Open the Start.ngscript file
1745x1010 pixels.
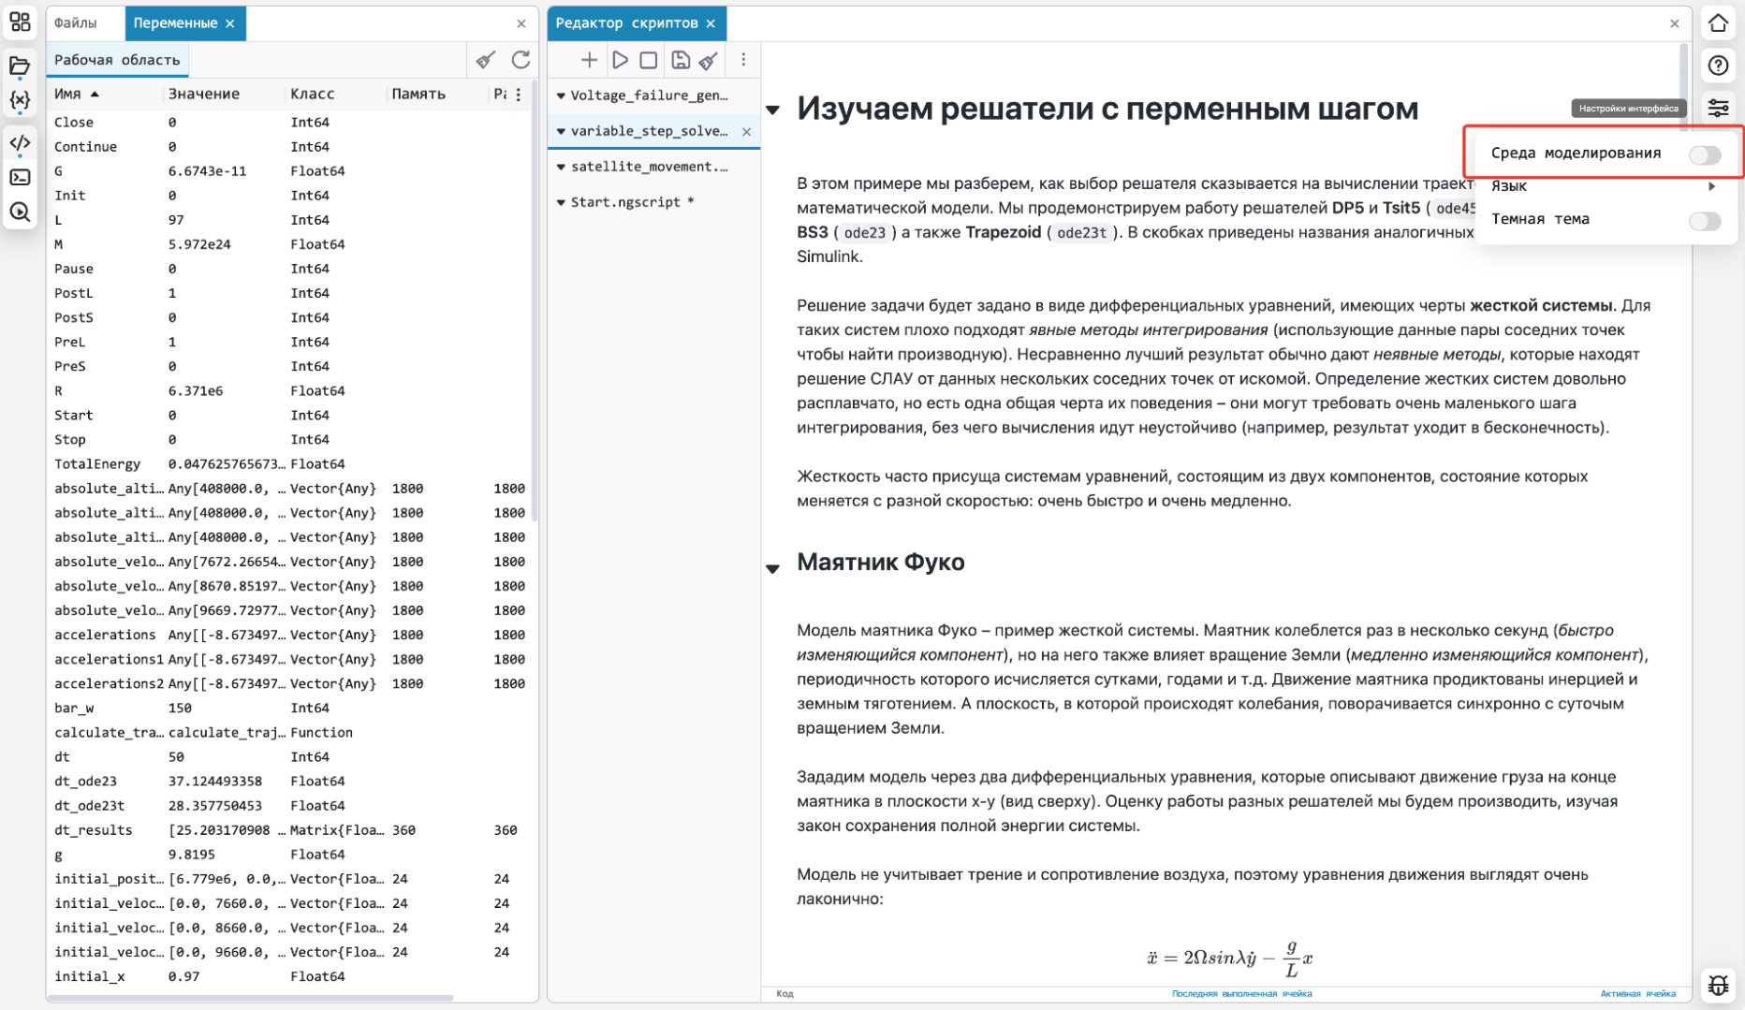point(633,202)
